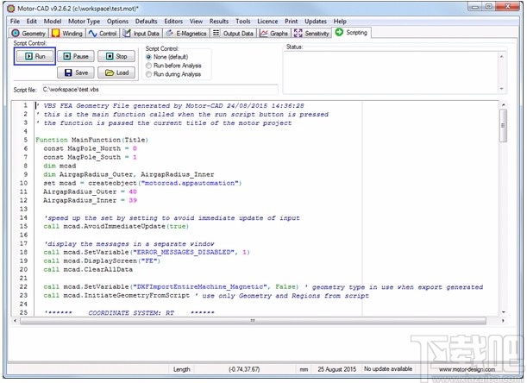
Task: Open the Options menu
Action: [x=117, y=22]
